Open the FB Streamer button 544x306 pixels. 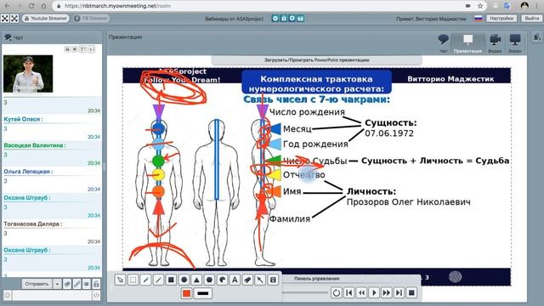(x=91, y=19)
